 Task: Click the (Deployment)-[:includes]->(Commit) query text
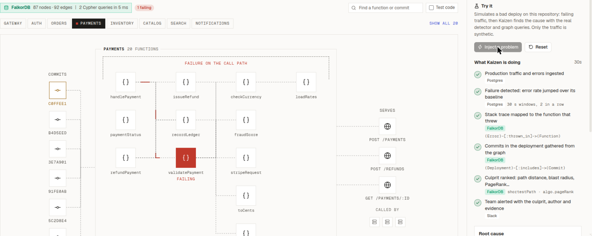525,167
